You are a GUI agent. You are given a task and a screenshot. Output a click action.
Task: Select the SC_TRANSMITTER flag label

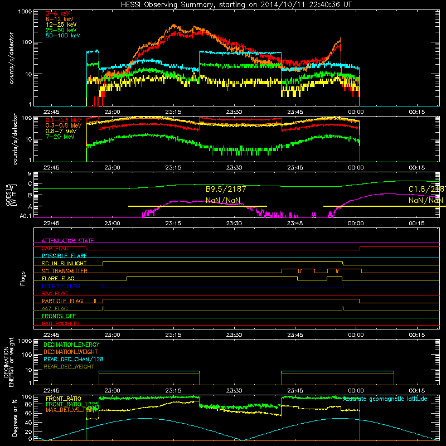tap(65, 271)
